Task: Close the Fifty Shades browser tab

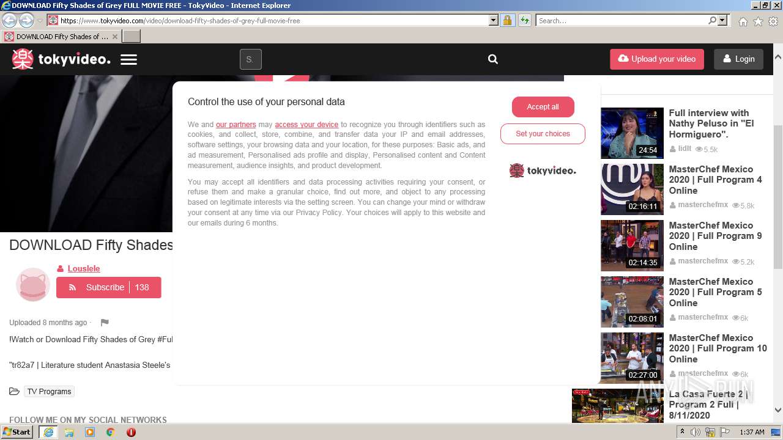Action: click(114, 37)
